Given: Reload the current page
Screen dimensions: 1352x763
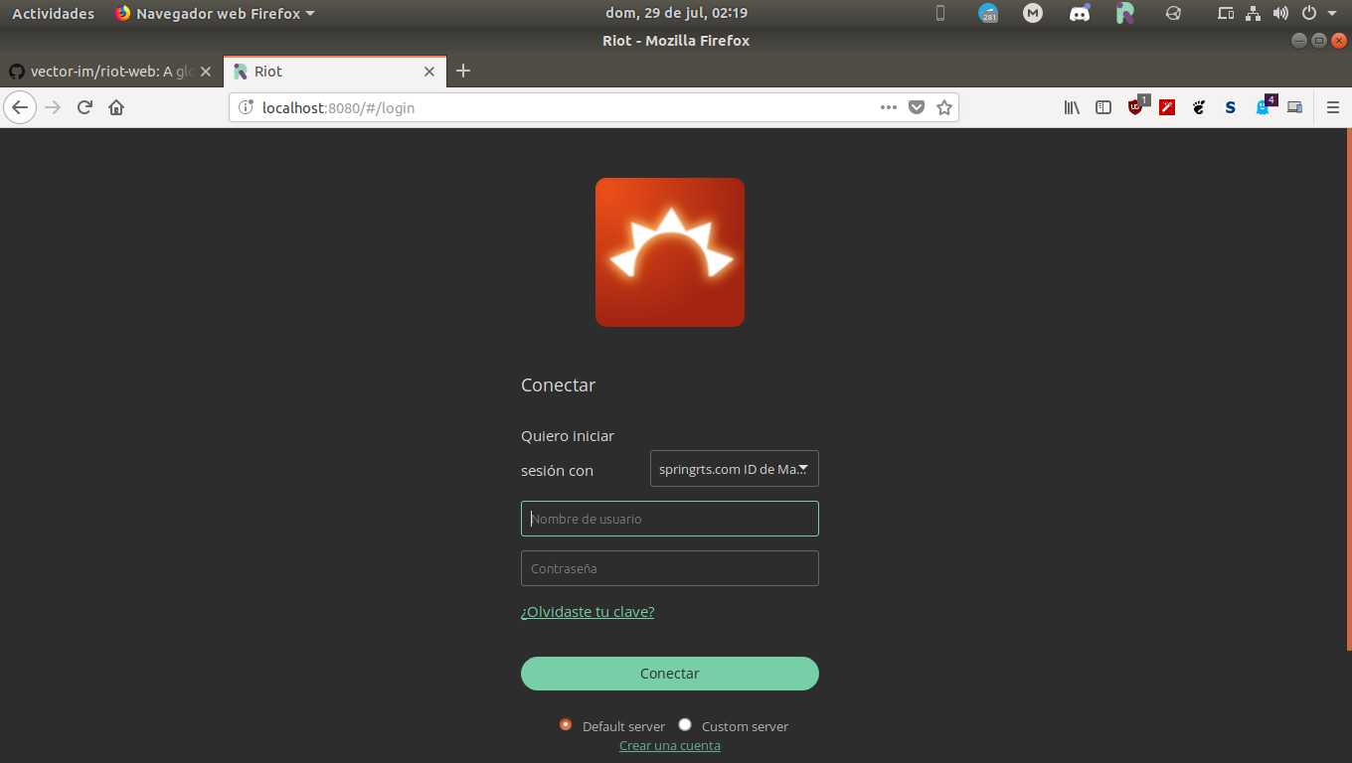Looking at the screenshot, I should coord(84,107).
